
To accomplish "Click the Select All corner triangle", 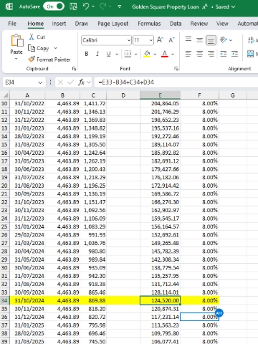I will (5, 95).
